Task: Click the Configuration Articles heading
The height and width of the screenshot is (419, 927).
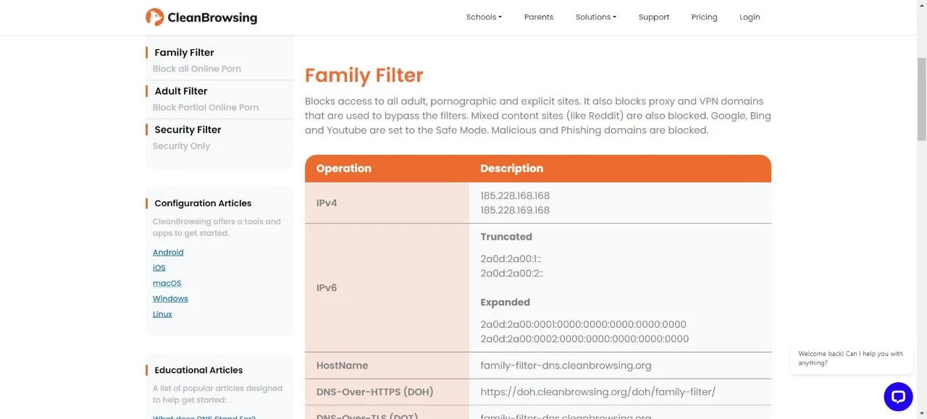Action: click(x=203, y=203)
